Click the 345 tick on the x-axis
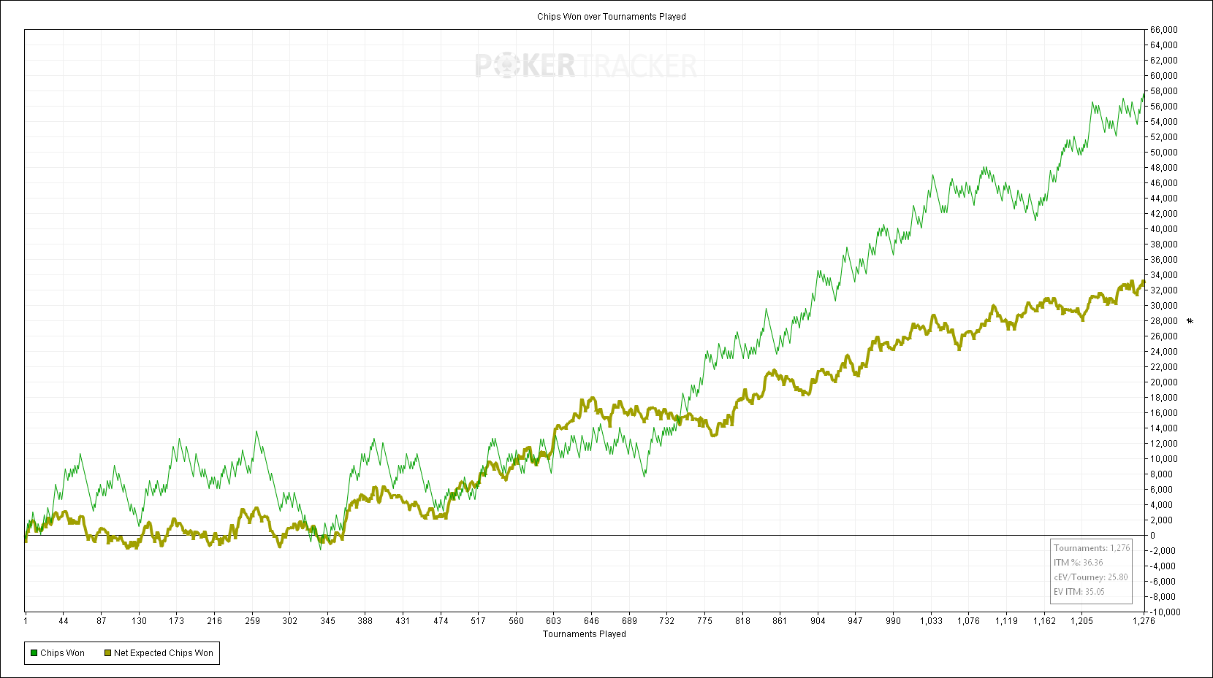Screen dimensions: 1213x678 tap(327, 621)
